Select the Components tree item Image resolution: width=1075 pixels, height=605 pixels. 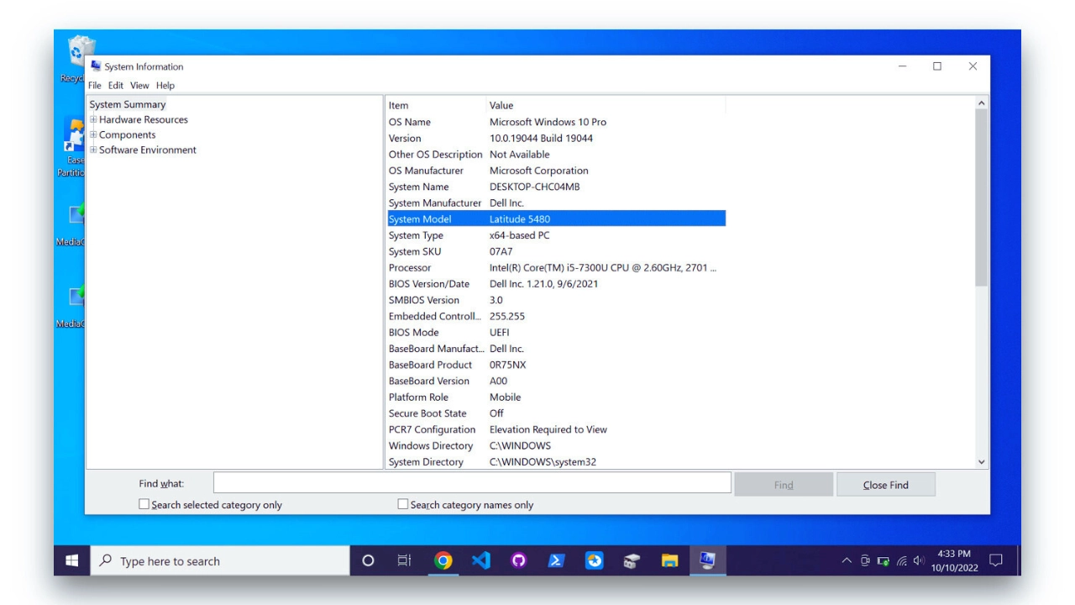pos(128,134)
